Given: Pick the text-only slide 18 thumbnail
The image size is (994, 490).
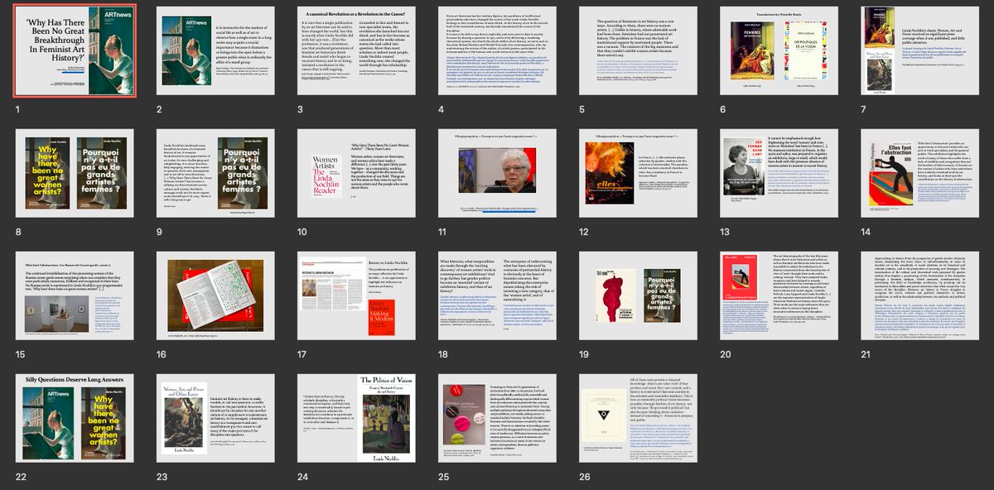Looking at the screenshot, I should pyautogui.click(x=497, y=295).
